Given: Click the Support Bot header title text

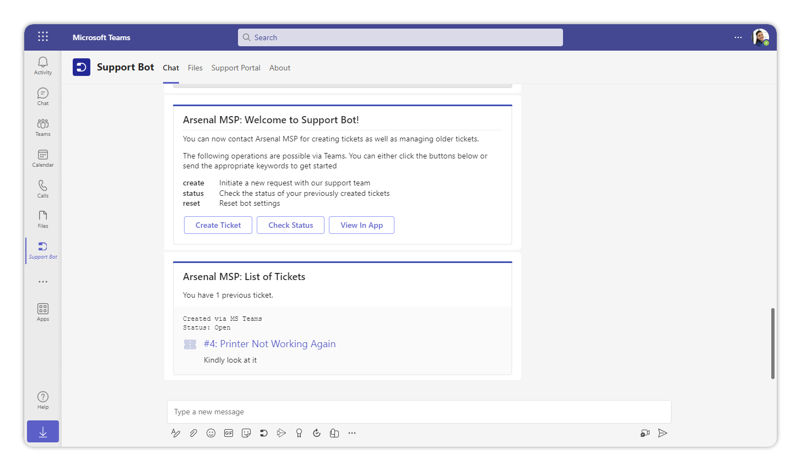Looking at the screenshot, I should [x=125, y=67].
